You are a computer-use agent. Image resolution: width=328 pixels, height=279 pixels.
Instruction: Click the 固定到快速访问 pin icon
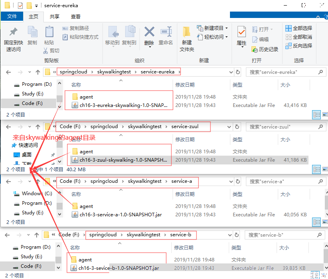(x=14, y=32)
